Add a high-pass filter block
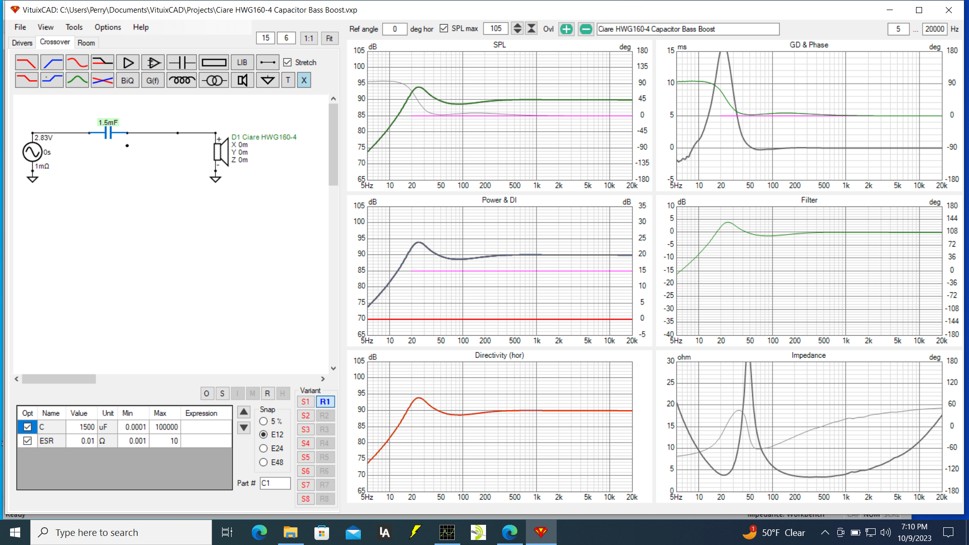Image resolution: width=969 pixels, height=545 pixels. click(52, 63)
